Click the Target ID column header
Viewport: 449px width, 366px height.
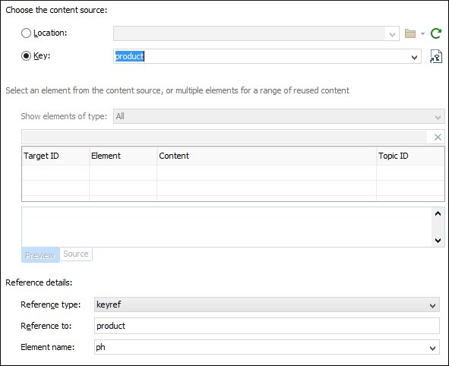pos(55,156)
